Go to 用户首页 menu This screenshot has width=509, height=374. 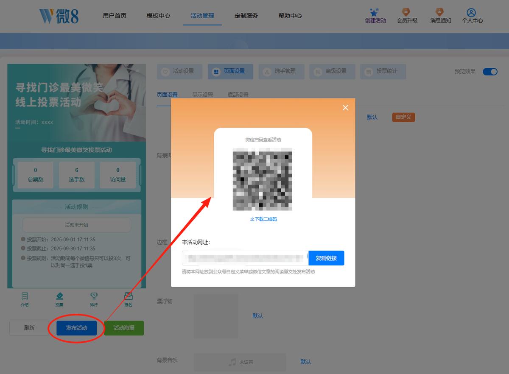[x=115, y=16]
